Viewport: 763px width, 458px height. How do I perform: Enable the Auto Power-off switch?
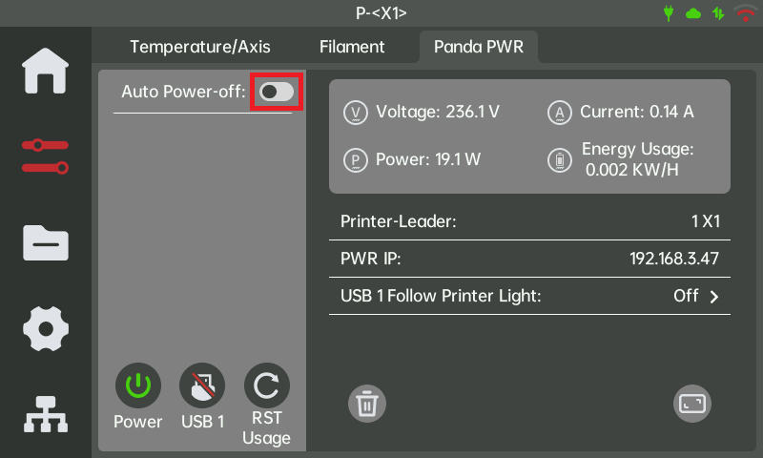277,92
